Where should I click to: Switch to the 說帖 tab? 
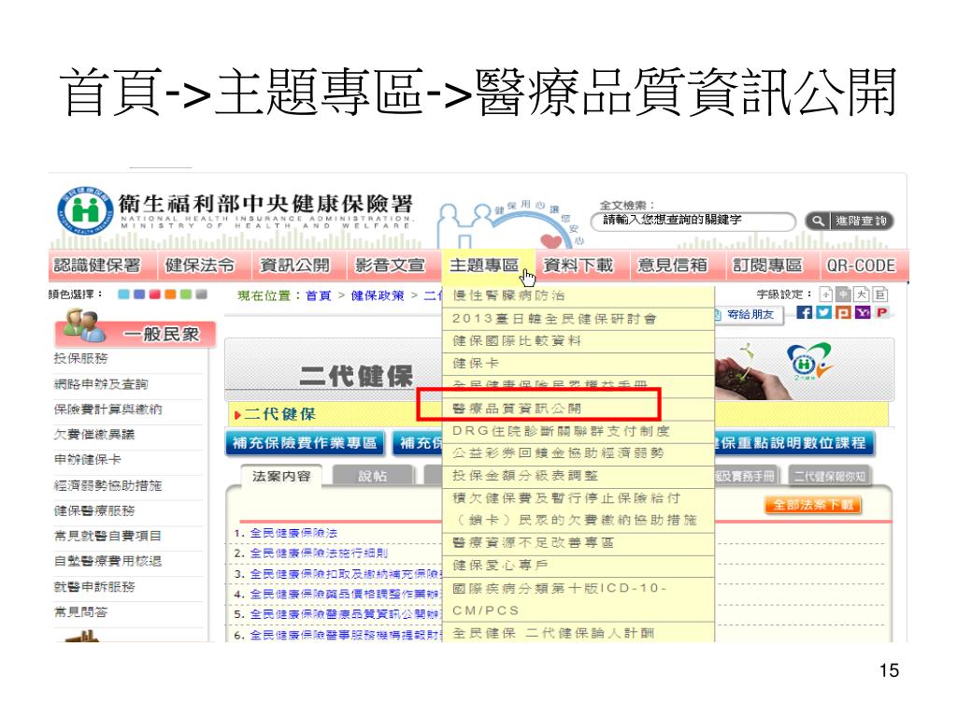(x=373, y=476)
